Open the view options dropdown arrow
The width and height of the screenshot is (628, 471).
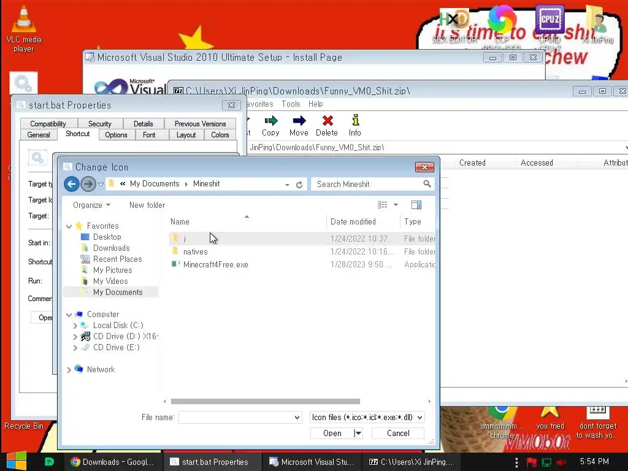point(396,205)
